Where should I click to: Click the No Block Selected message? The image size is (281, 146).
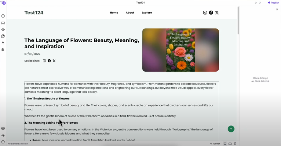coord(261,81)
